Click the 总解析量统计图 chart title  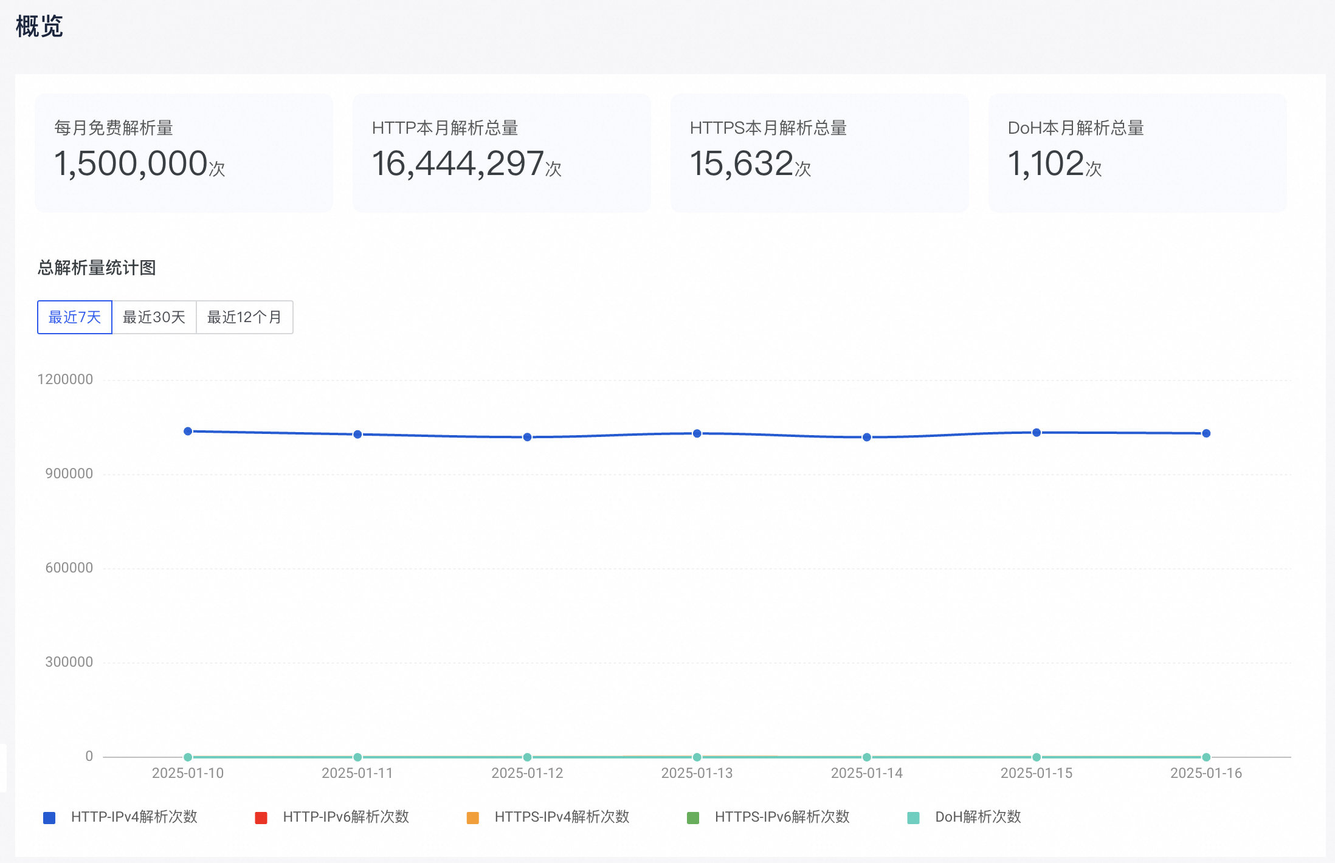pos(97,267)
